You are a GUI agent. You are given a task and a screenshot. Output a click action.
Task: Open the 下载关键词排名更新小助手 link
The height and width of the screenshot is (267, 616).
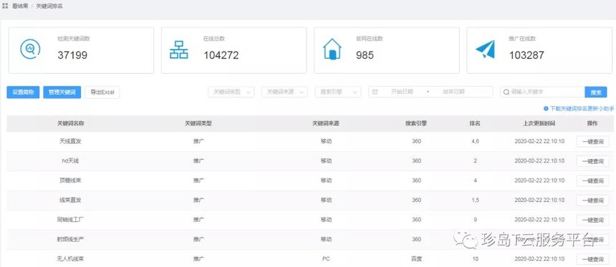click(x=582, y=108)
